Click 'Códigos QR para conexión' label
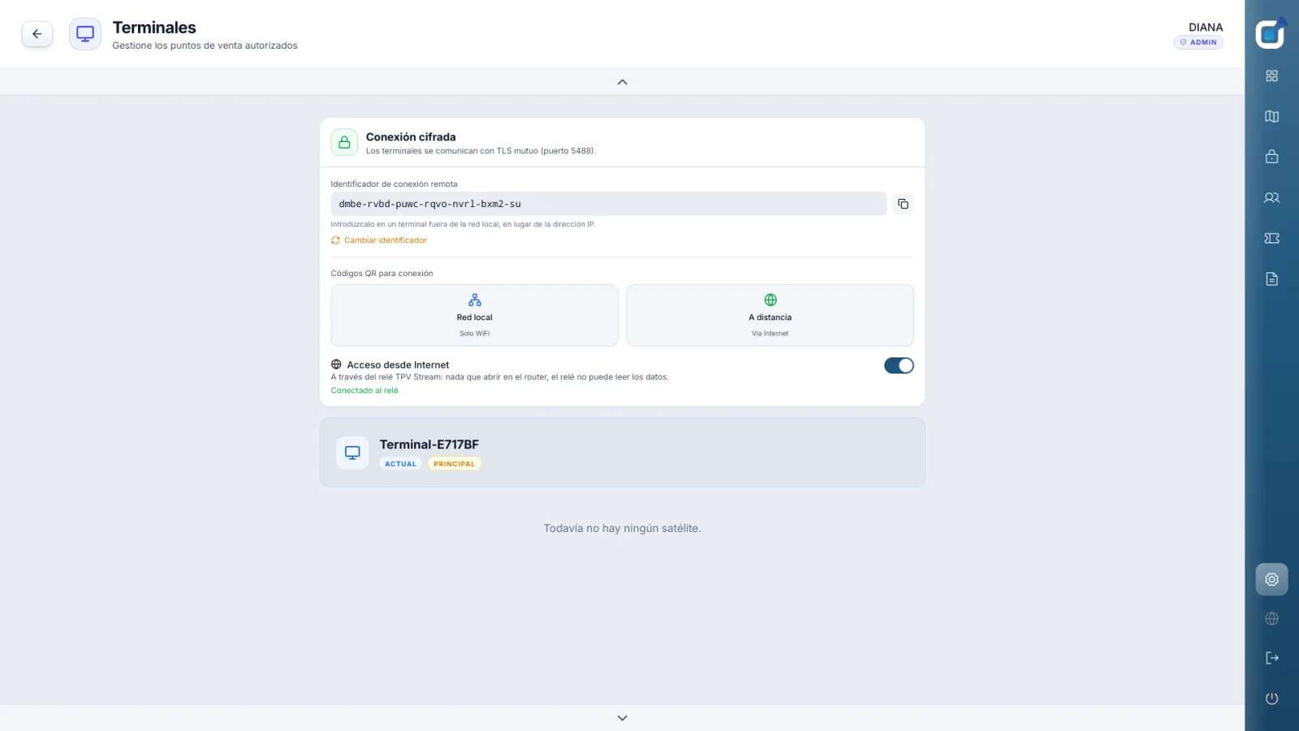Viewport: 1299px width, 731px height. [382, 274]
